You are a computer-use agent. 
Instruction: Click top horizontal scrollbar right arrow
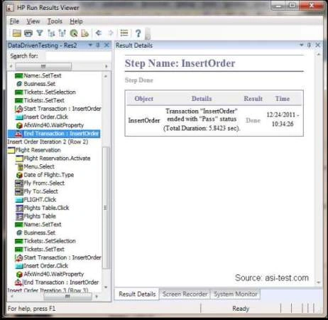(106, 66)
